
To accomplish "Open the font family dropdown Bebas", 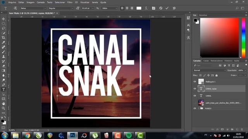I will click(33, 8).
